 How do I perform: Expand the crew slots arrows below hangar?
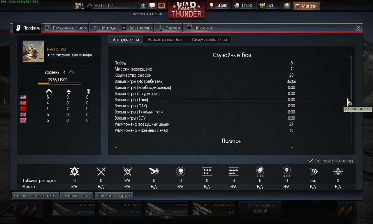[x=167, y=217]
